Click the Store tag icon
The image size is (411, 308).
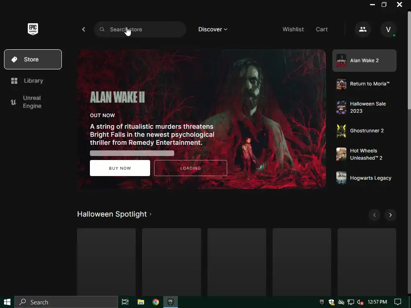point(14,59)
